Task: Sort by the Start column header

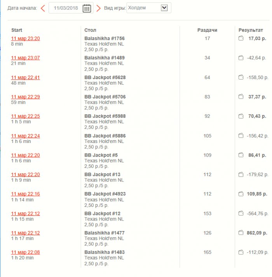Action: [x=17, y=30]
